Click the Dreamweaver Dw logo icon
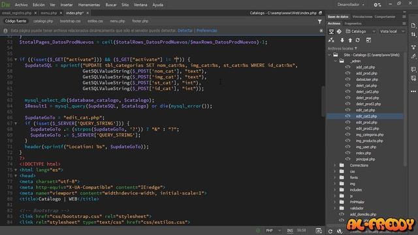Image resolution: width=418 pixels, height=235 pixels. click(6, 5)
